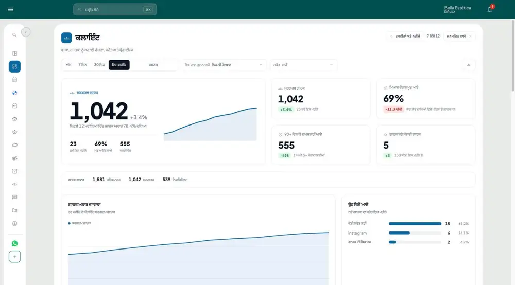
Task: Select the ਇਸ ਮਹੀਨੇ (this month) tab
Action: [119, 65]
